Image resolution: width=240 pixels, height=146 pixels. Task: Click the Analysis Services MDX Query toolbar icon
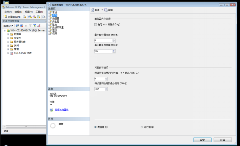[30, 17]
